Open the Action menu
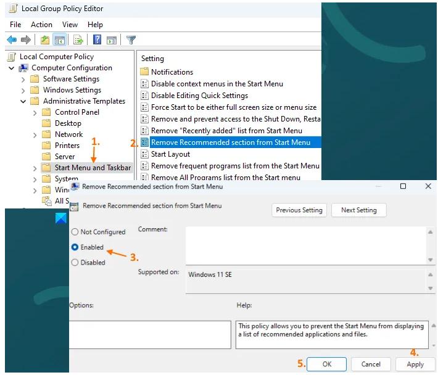Image resolution: width=438 pixels, height=375 pixels. [x=41, y=25]
